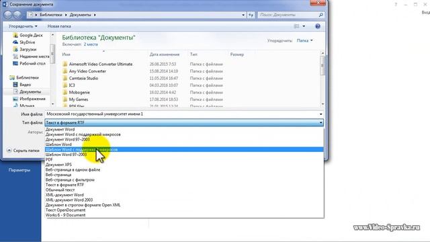
Task: Collapse the Тип файла combo box
Action: (184, 122)
